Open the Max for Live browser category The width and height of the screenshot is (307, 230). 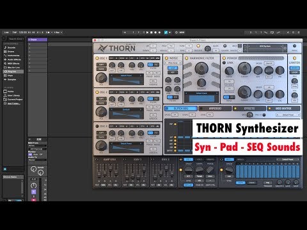(x=13, y=68)
